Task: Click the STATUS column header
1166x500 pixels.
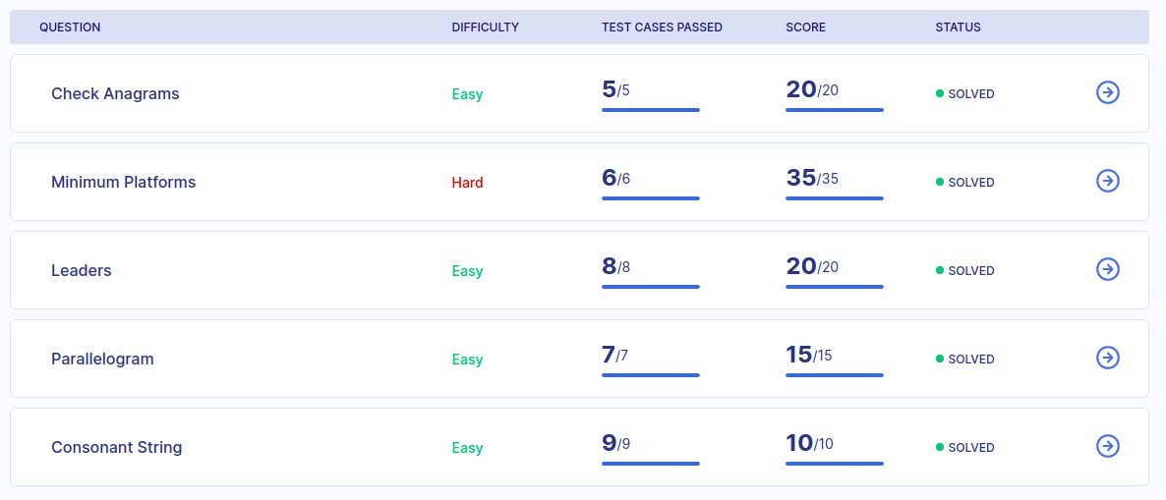Action: (x=958, y=28)
